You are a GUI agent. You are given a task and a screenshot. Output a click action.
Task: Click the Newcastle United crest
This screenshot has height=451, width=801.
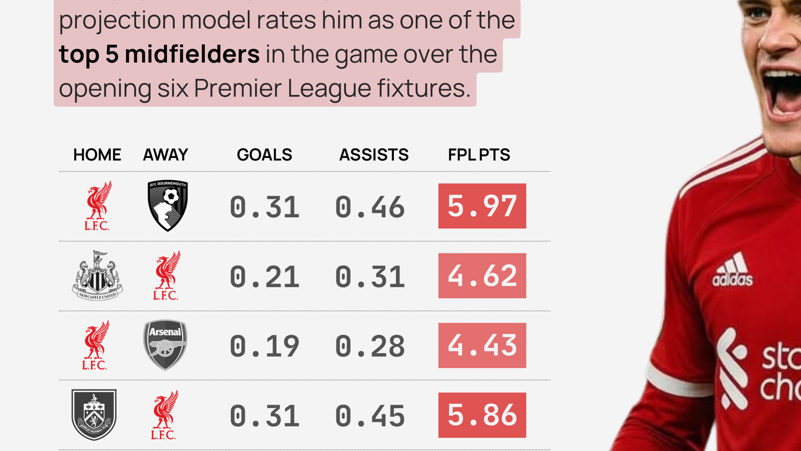97,276
